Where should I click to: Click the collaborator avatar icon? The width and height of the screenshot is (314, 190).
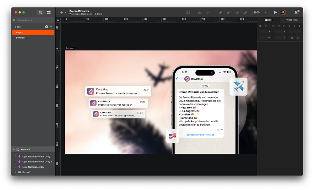[x=283, y=13]
